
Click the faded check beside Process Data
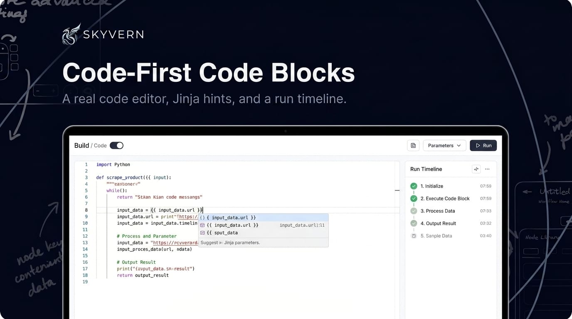tap(414, 211)
